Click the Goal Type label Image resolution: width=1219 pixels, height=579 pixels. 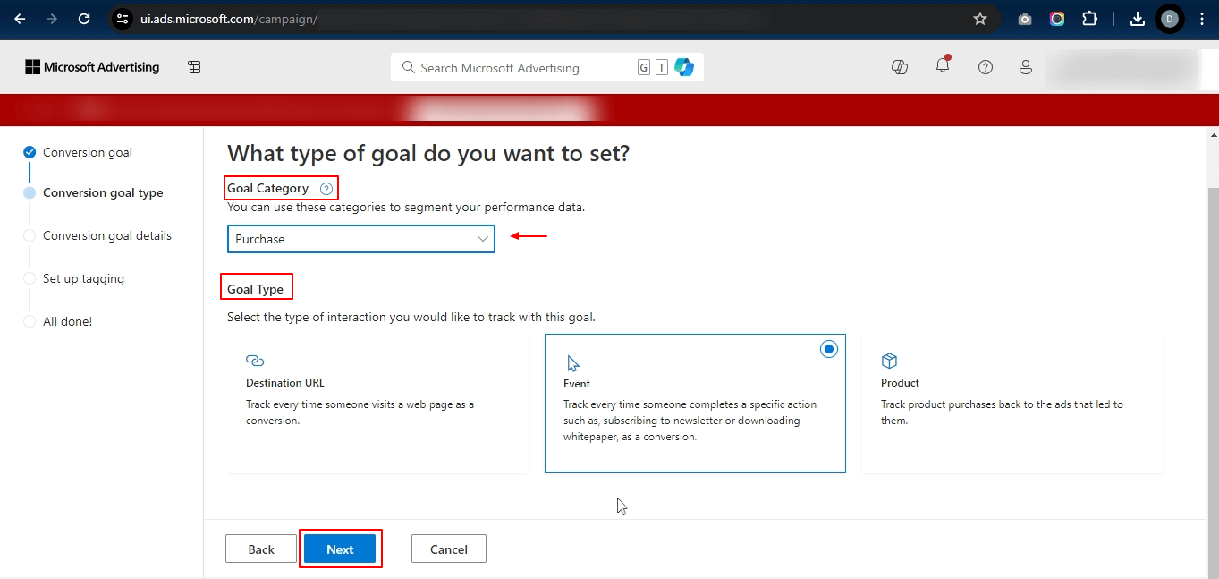coord(256,289)
